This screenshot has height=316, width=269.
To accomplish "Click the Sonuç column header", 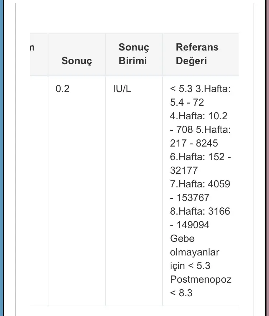I will click(x=76, y=61).
